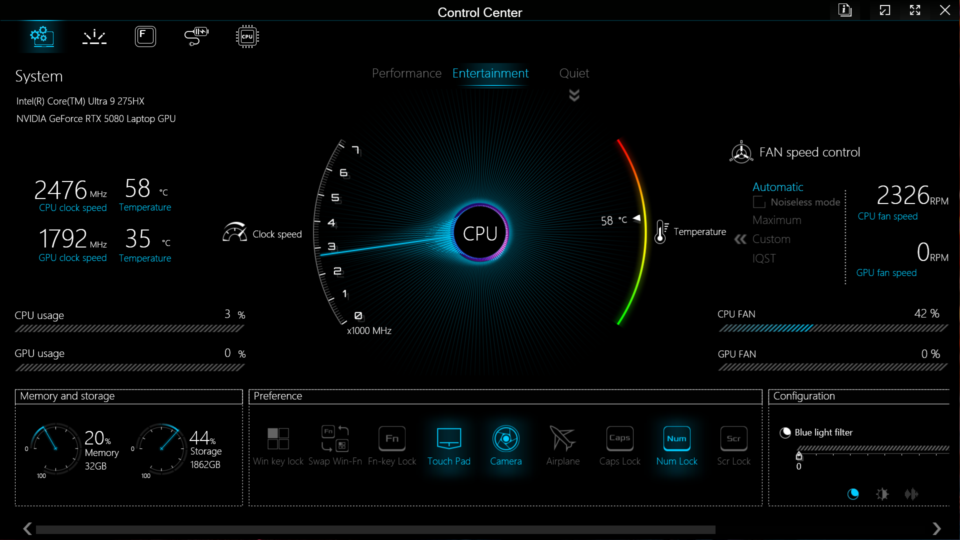Open the power adapter settings icon

pyautogui.click(x=196, y=36)
